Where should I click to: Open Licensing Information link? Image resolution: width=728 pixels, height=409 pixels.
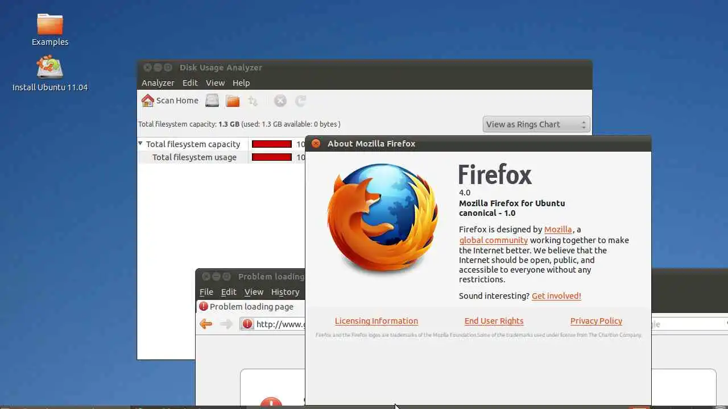pos(377,321)
